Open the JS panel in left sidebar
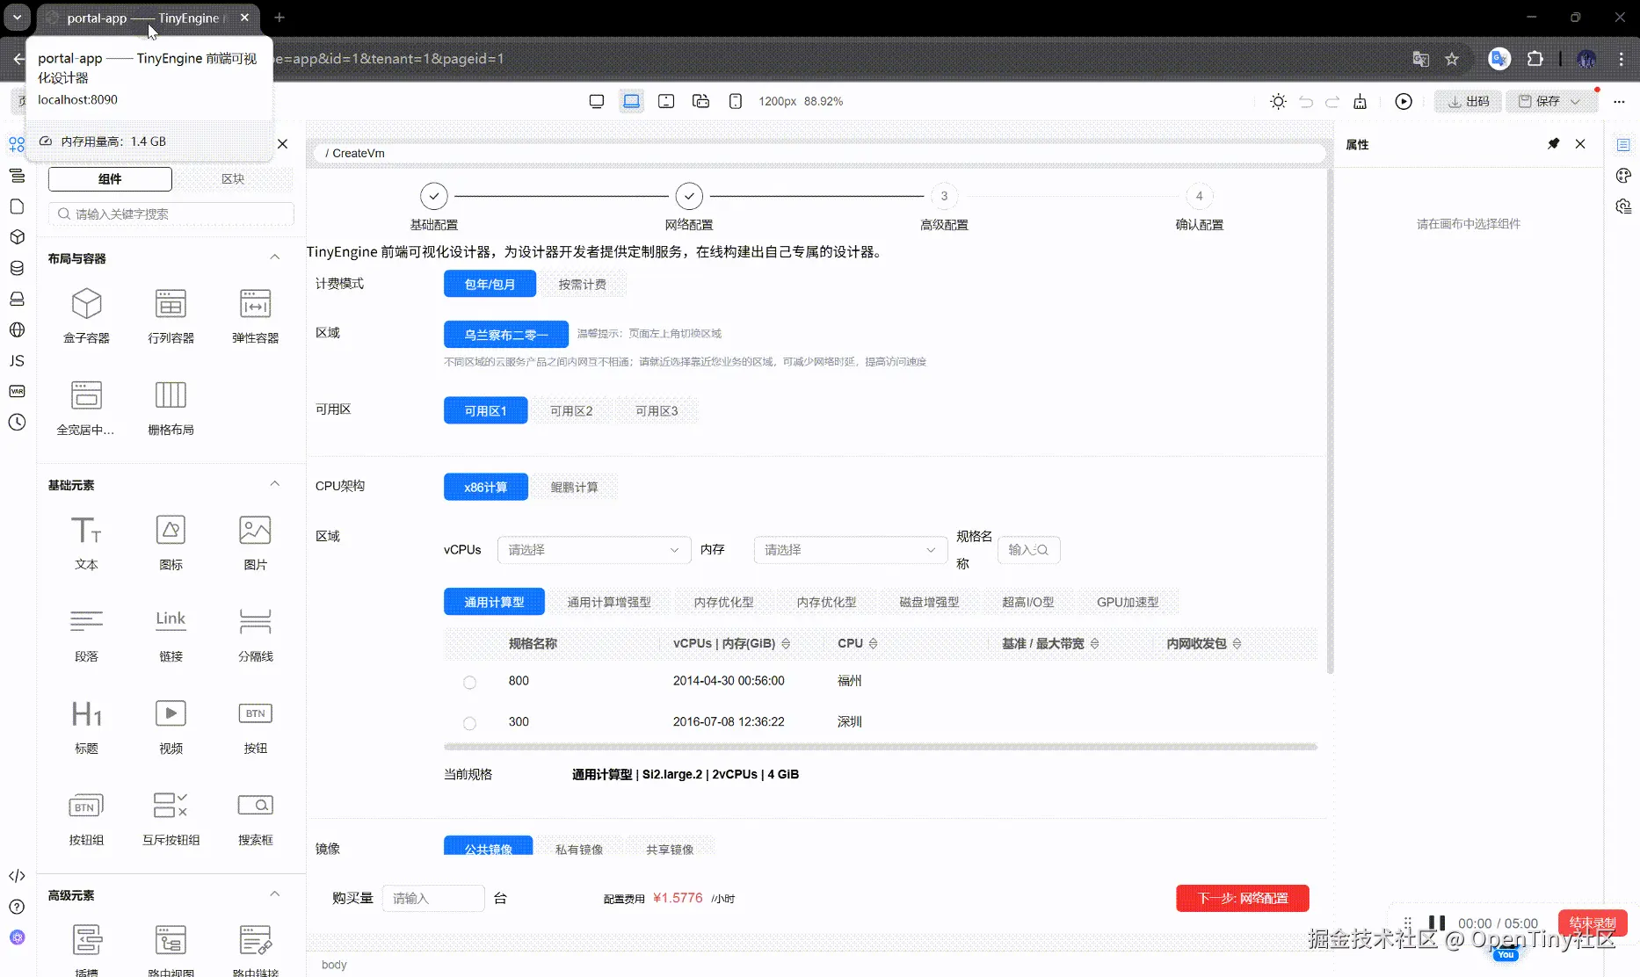Viewport: 1640px width, 977px height. [17, 361]
